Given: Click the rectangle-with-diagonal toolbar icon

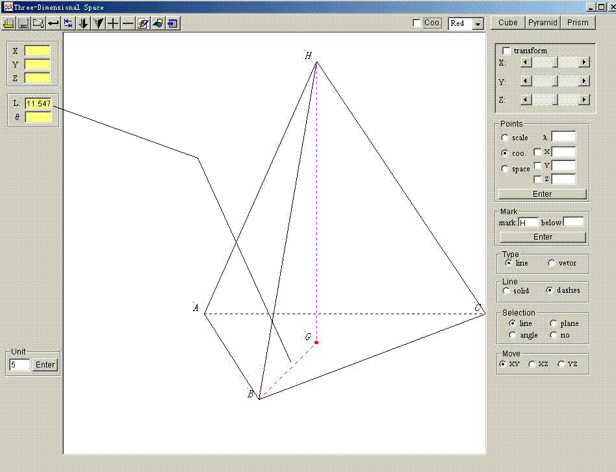Looking at the screenshot, I should (38, 23).
